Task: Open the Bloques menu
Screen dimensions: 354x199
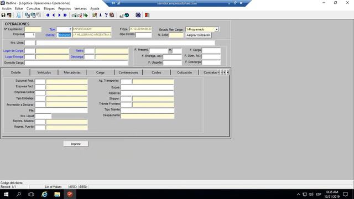Action: tap(49, 9)
